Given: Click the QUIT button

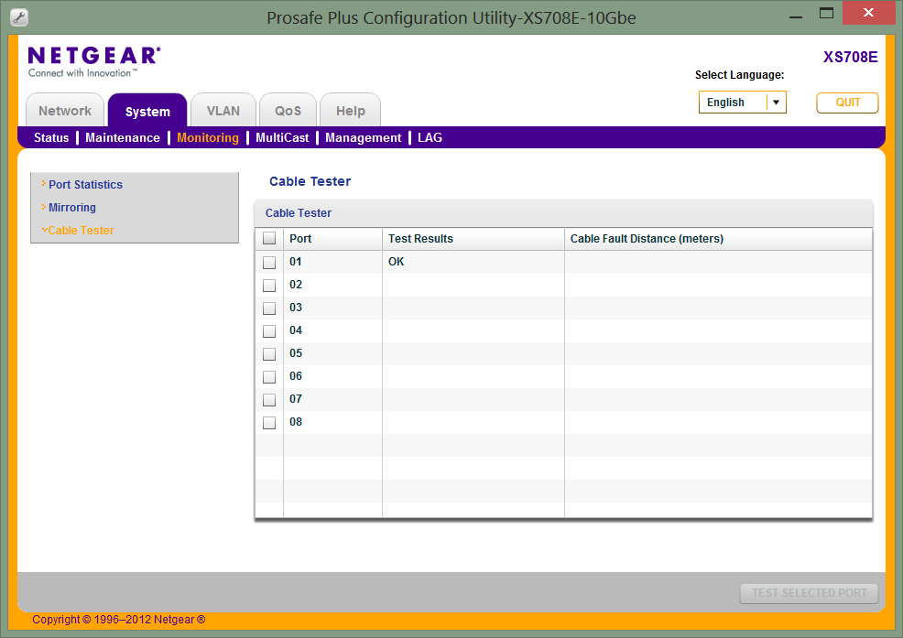Looking at the screenshot, I should (x=847, y=103).
